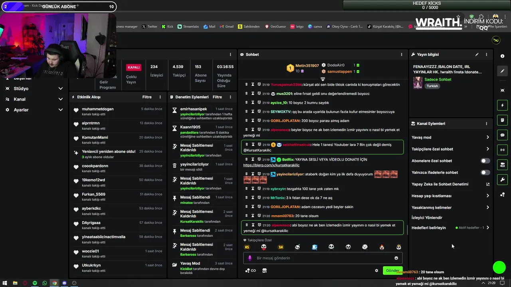The width and height of the screenshot is (511, 287).
Task: Click Metin351907 on the chat leaderboard
Action: point(307,65)
